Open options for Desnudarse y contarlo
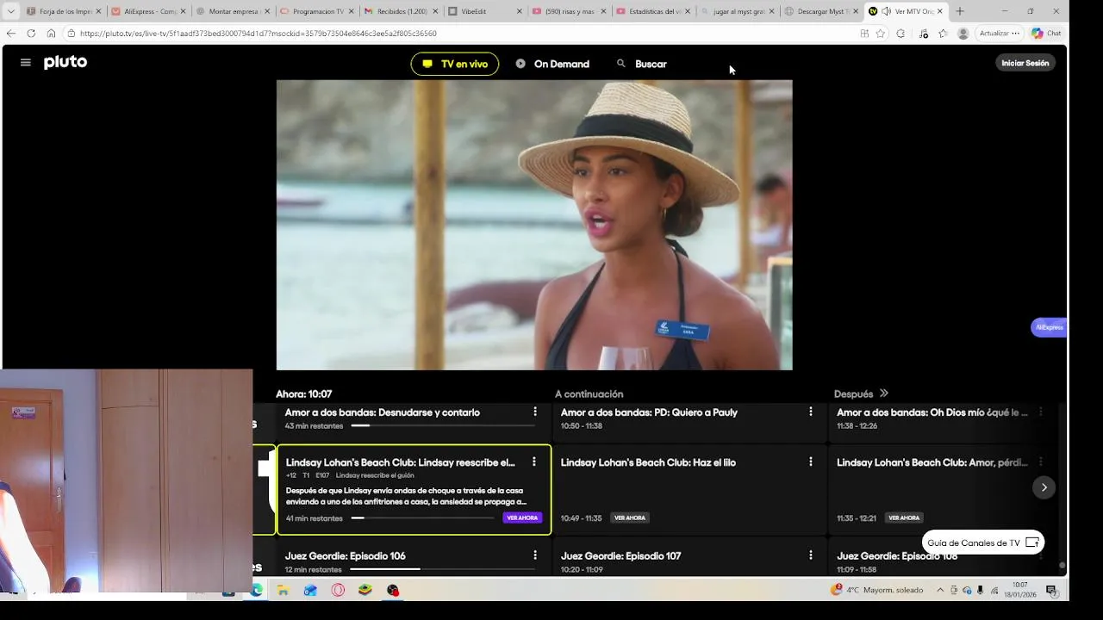 [535, 412]
